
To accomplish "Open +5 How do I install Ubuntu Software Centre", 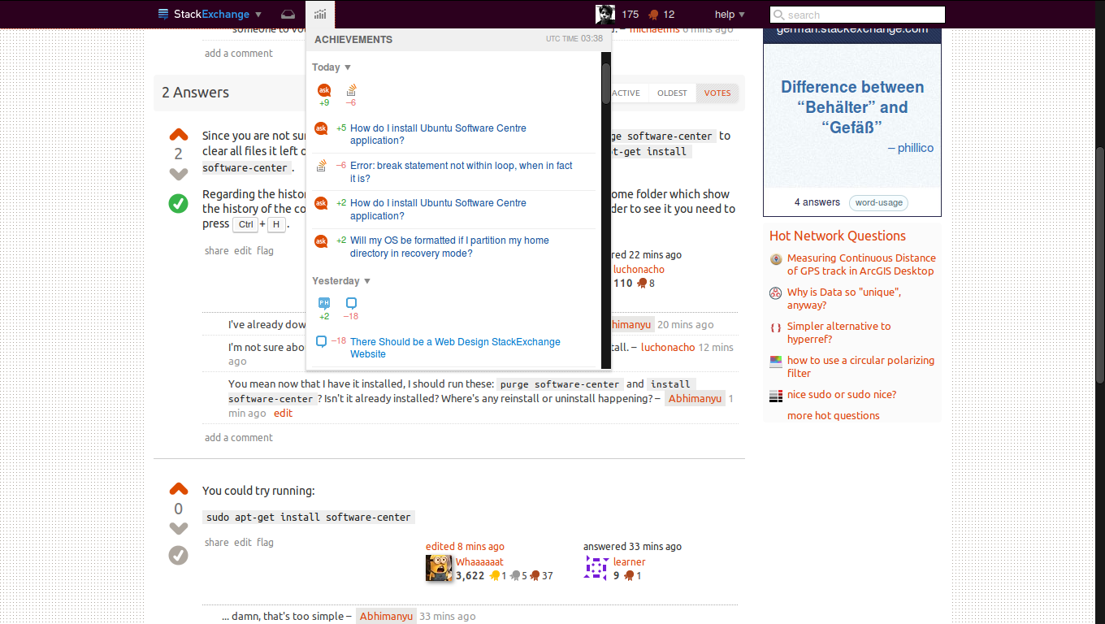I will 438,134.
